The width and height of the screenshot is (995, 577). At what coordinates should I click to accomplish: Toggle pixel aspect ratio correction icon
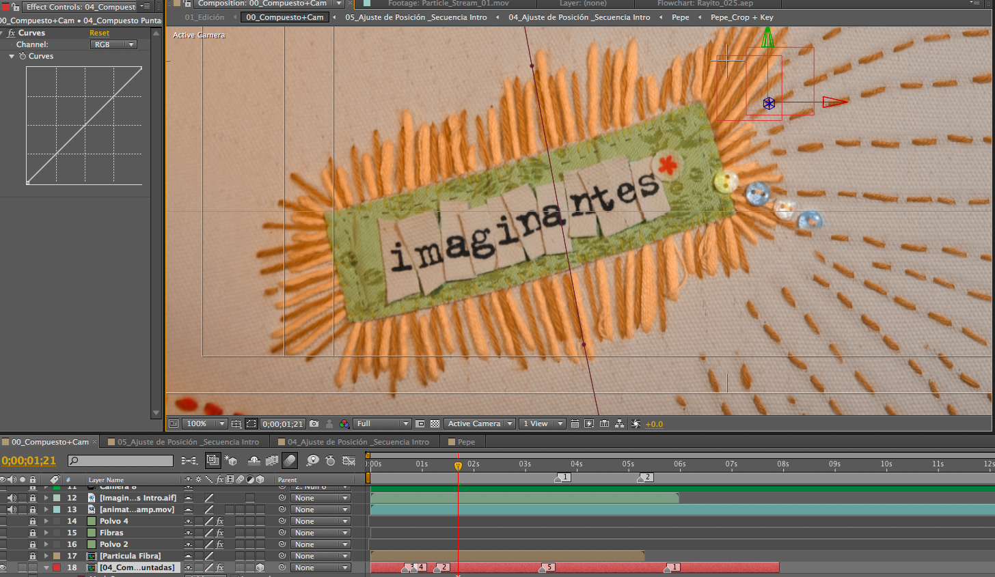575,423
